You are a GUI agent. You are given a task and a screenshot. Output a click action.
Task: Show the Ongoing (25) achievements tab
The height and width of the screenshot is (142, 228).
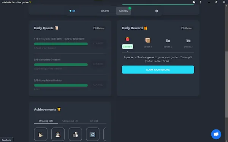(x=46, y=121)
